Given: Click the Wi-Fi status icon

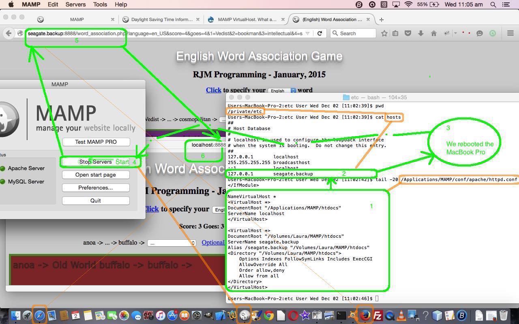Looking at the screenshot, I should [409, 4].
